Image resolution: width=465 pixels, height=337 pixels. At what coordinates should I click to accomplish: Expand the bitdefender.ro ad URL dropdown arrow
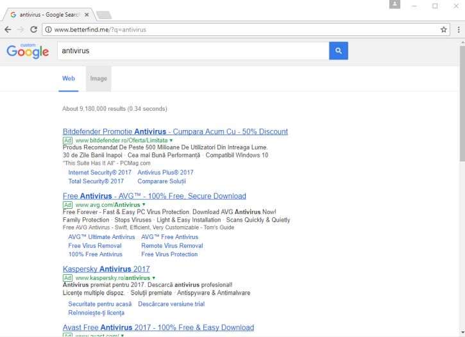click(x=171, y=140)
